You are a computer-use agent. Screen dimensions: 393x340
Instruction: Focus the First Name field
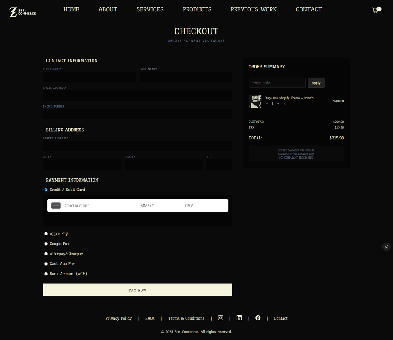(x=89, y=77)
